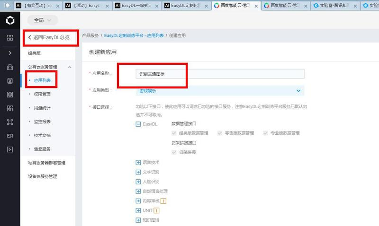The height and width of the screenshot is (226, 379).
Task: Expand the 知识图谱 interface group
Action: click(138, 220)
